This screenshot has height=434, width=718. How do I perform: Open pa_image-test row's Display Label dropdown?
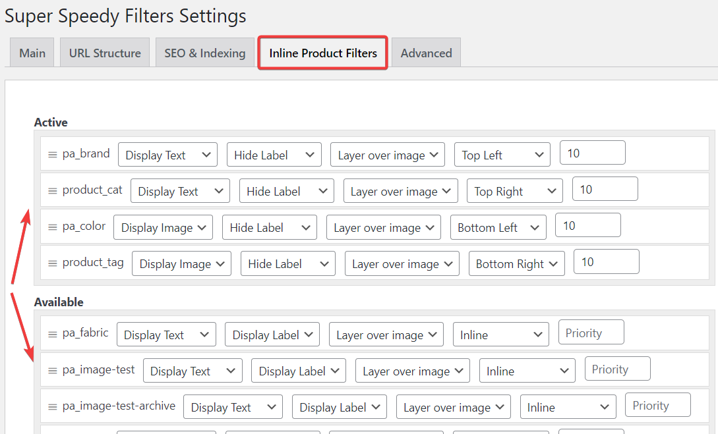(x=299, y=370)
